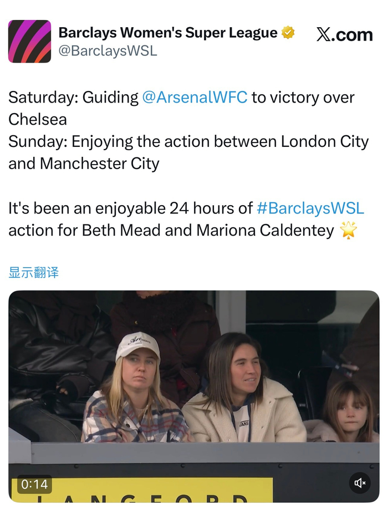
Task: Click the 0:14 video time badge
Action: (x=34, y=484)
